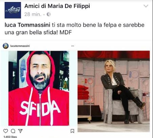Open comments with the speech bubble icon
This screenshot has height=138, width=153.
click(13, 131)
